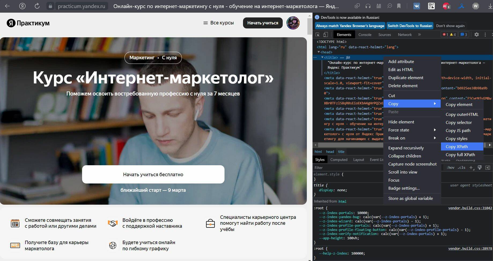Open the user profile avatar
This screenshot has height=261, width=493.
[293, 23]
